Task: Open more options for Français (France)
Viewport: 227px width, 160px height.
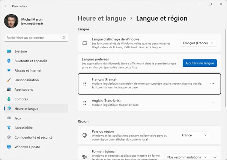Action: coord(212,84)
